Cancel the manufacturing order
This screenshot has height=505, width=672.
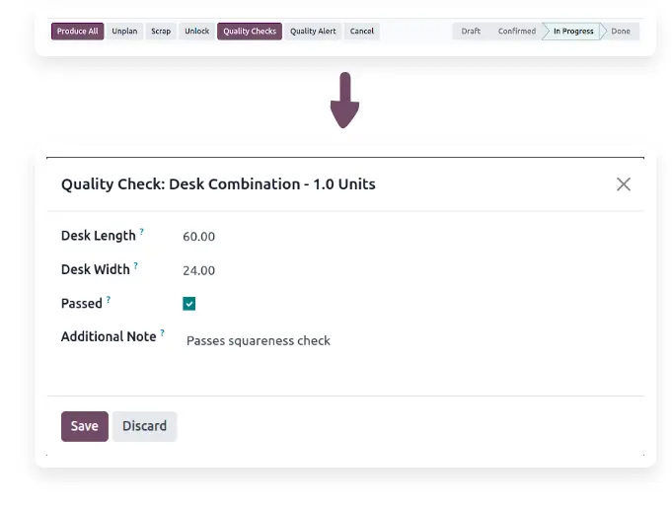tap(362, 32)
